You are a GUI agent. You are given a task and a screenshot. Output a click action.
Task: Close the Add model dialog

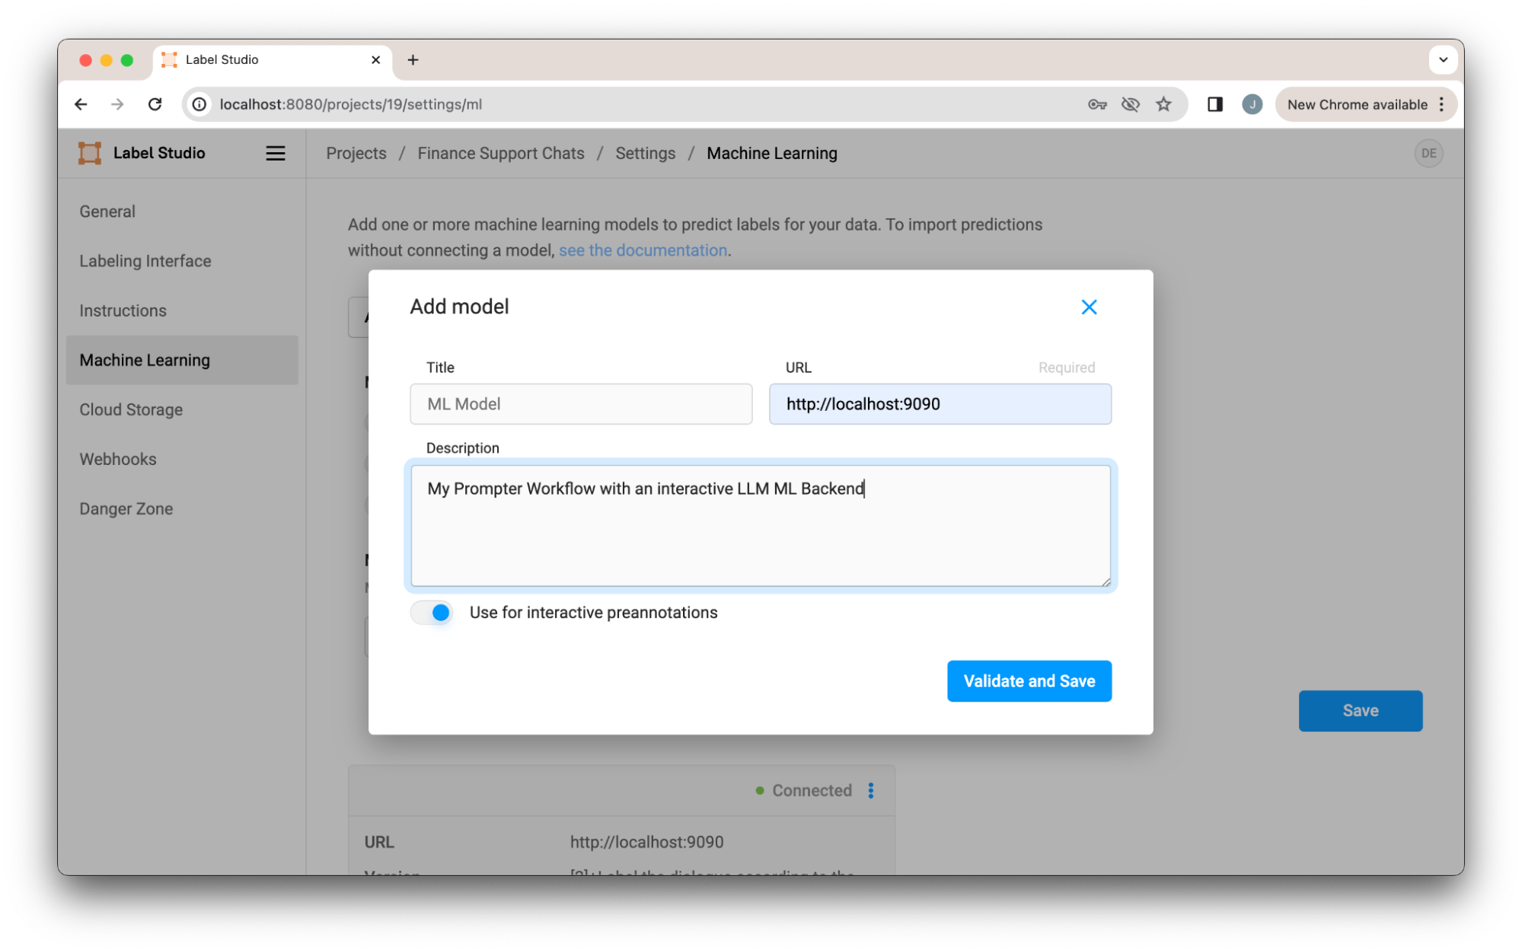click(x=1089, y=307)
